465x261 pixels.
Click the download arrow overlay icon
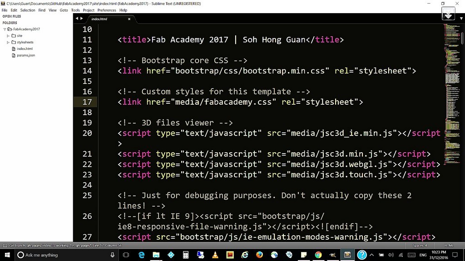448,14
